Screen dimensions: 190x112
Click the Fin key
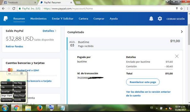pos(7,87)
